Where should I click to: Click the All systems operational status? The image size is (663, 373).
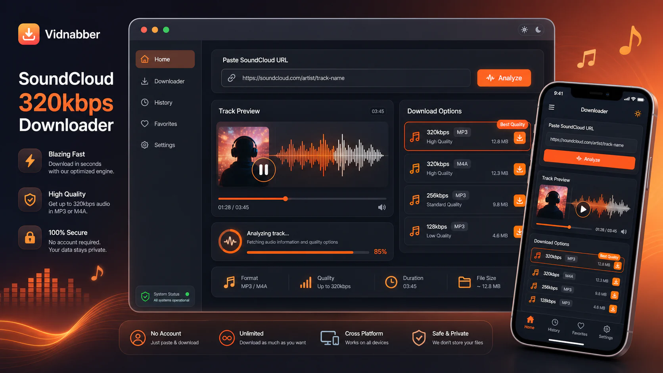point(171,300)
